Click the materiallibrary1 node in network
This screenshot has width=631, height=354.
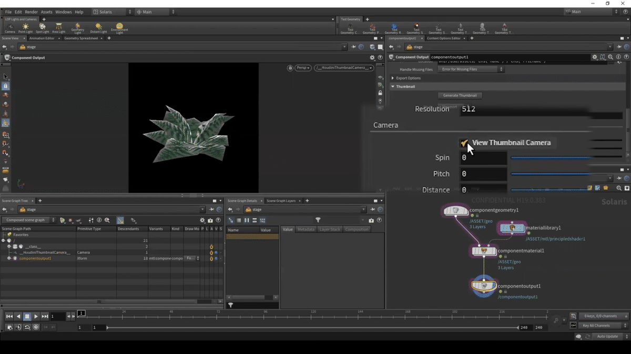[x=512, y=228]
